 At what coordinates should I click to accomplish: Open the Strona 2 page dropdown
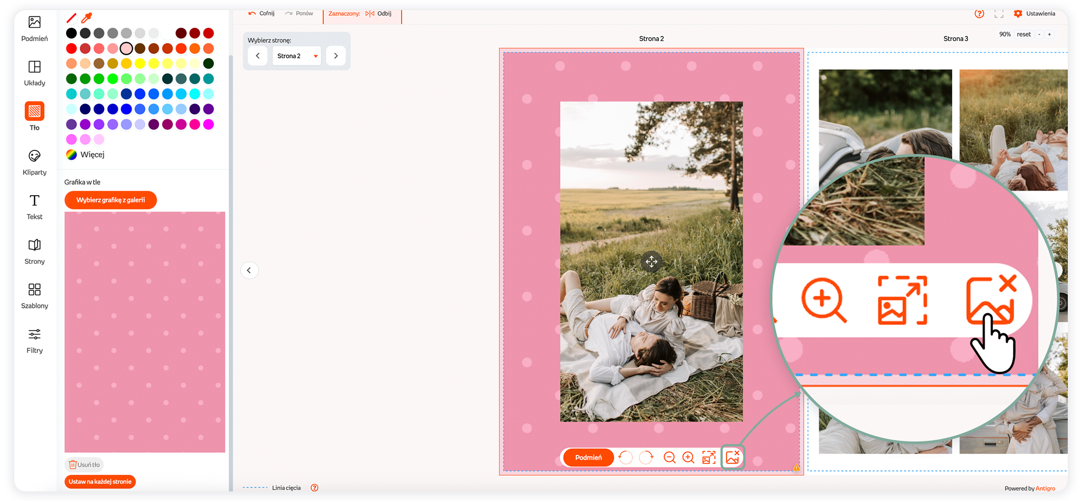click(297, 56)
